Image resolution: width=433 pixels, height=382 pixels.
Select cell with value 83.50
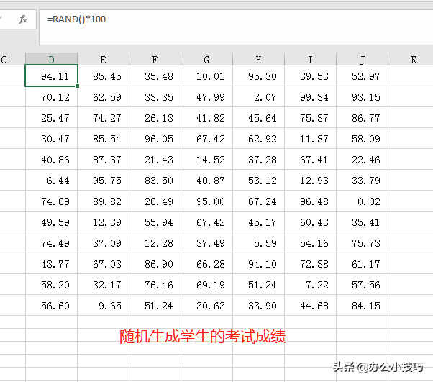pos(155,180)
